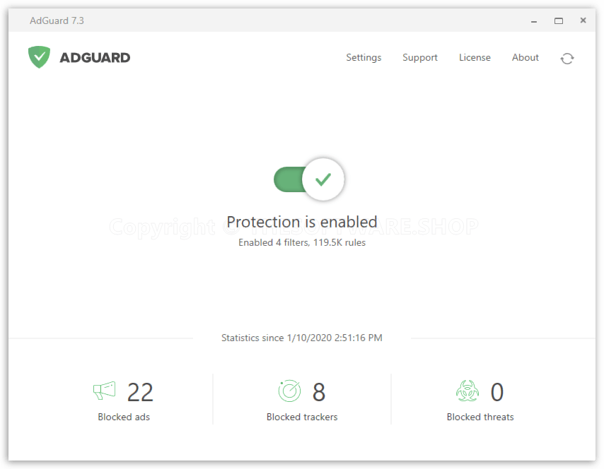604x469 pixels.
Task: Click the blocked threats count 0
Action: [497, 392]
